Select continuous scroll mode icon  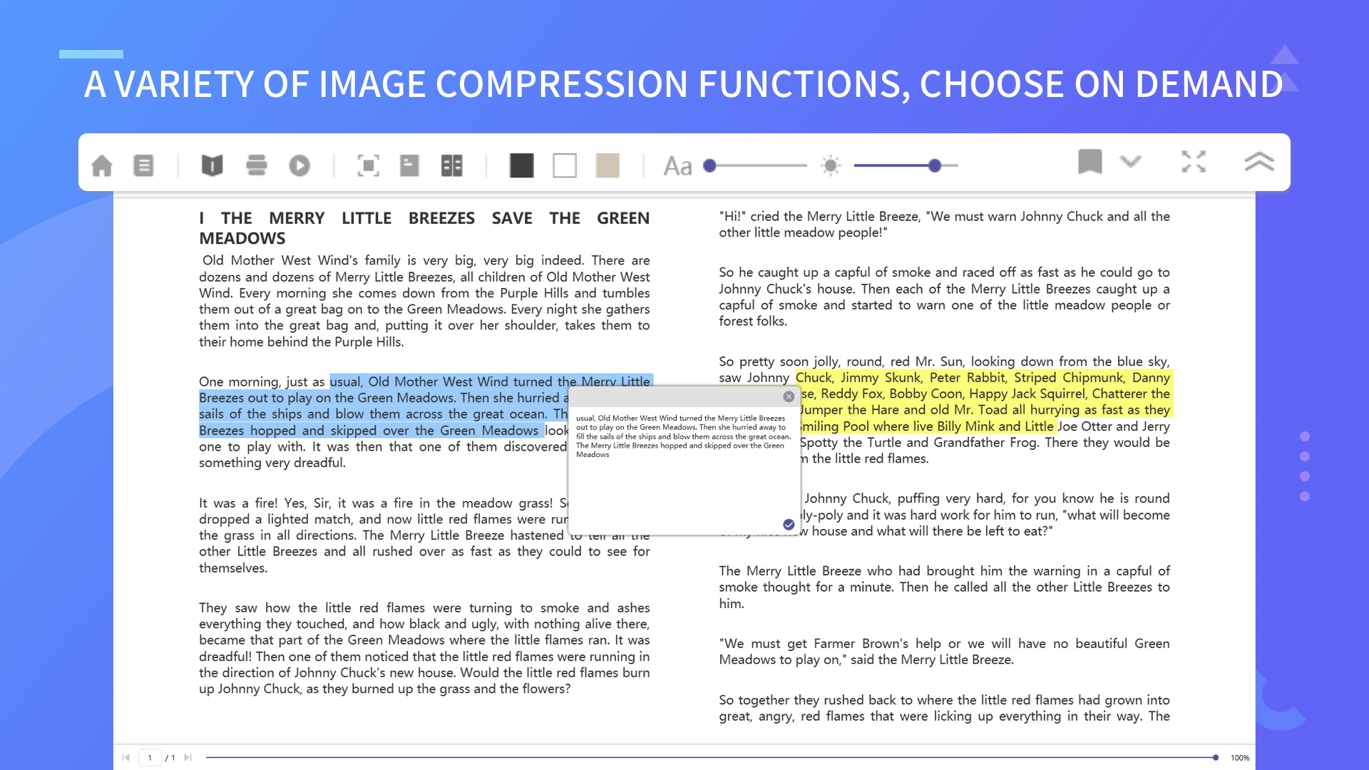click(x=256, y=165)
